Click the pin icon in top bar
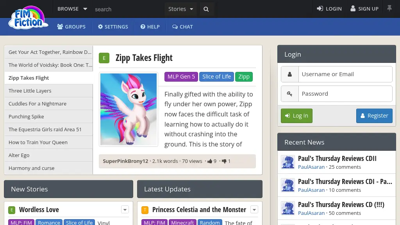400x225 pixels. point(389,8)
